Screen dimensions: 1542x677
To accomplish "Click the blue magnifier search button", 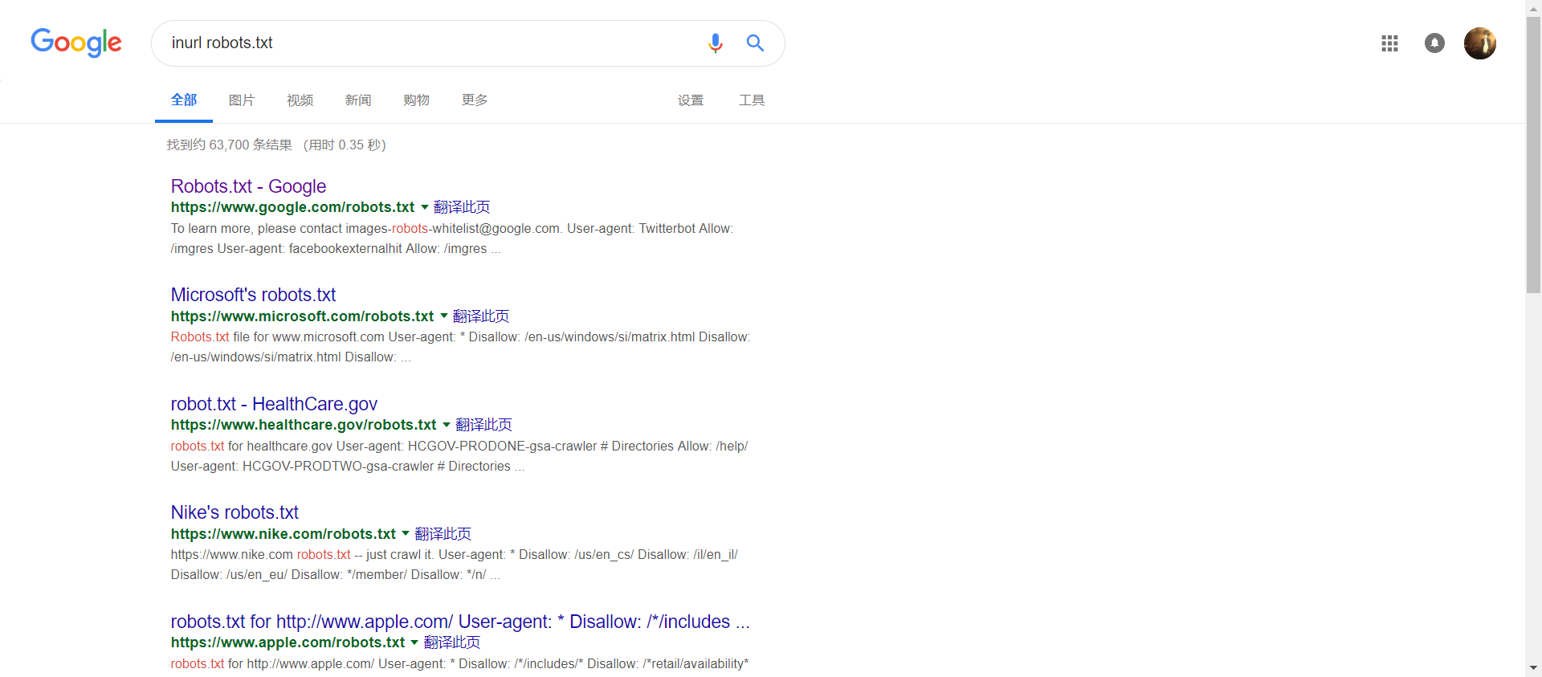I will (x=755, y=43).
